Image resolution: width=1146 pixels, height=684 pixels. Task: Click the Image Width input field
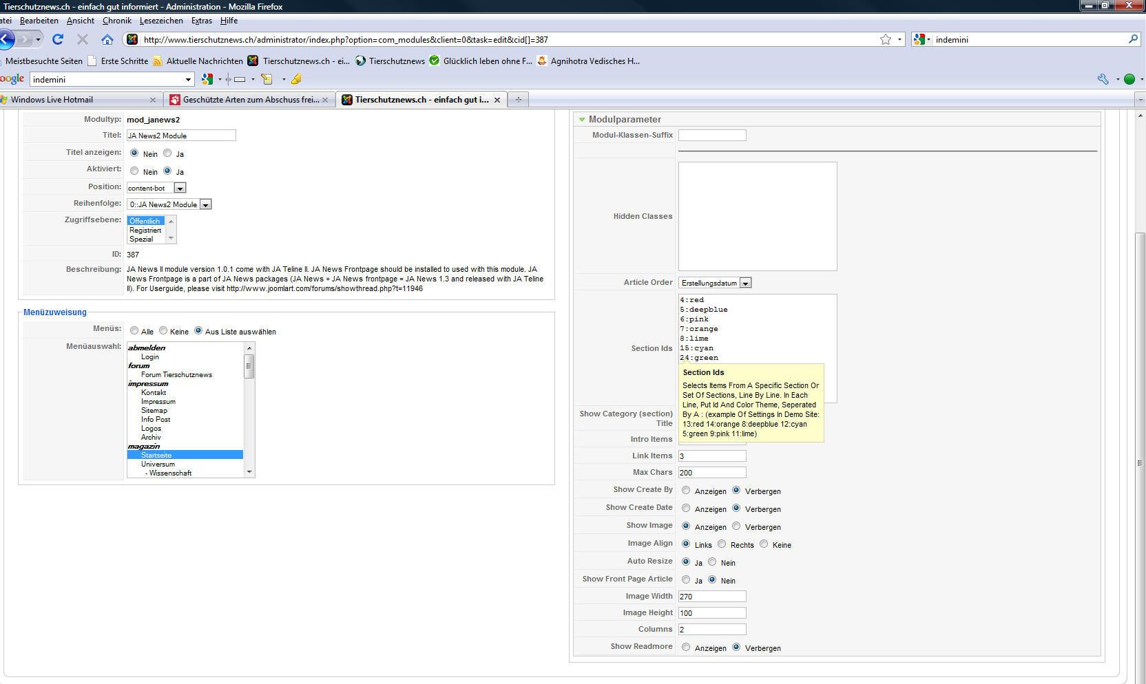[x=711, y=597]
